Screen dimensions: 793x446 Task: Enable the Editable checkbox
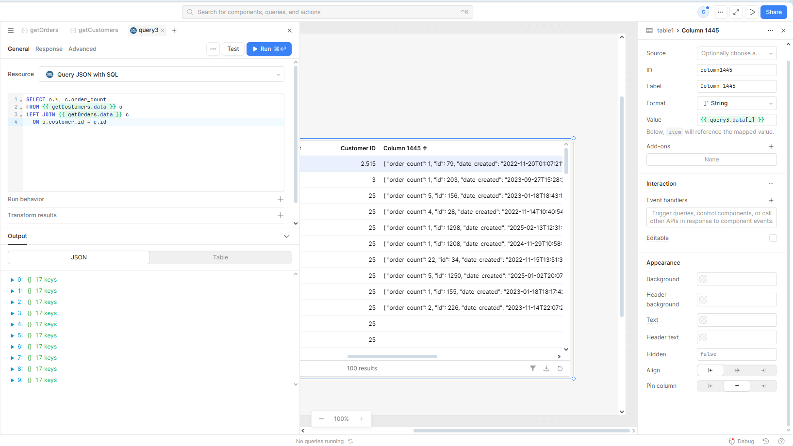773,238
